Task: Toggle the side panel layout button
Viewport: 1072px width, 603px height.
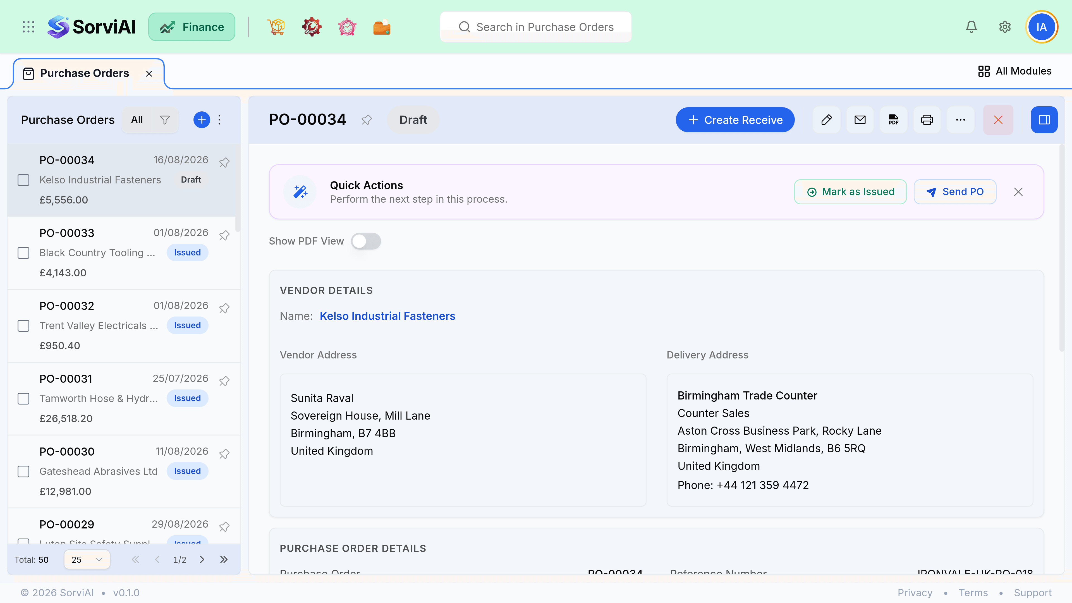Action: [1044, 120]
